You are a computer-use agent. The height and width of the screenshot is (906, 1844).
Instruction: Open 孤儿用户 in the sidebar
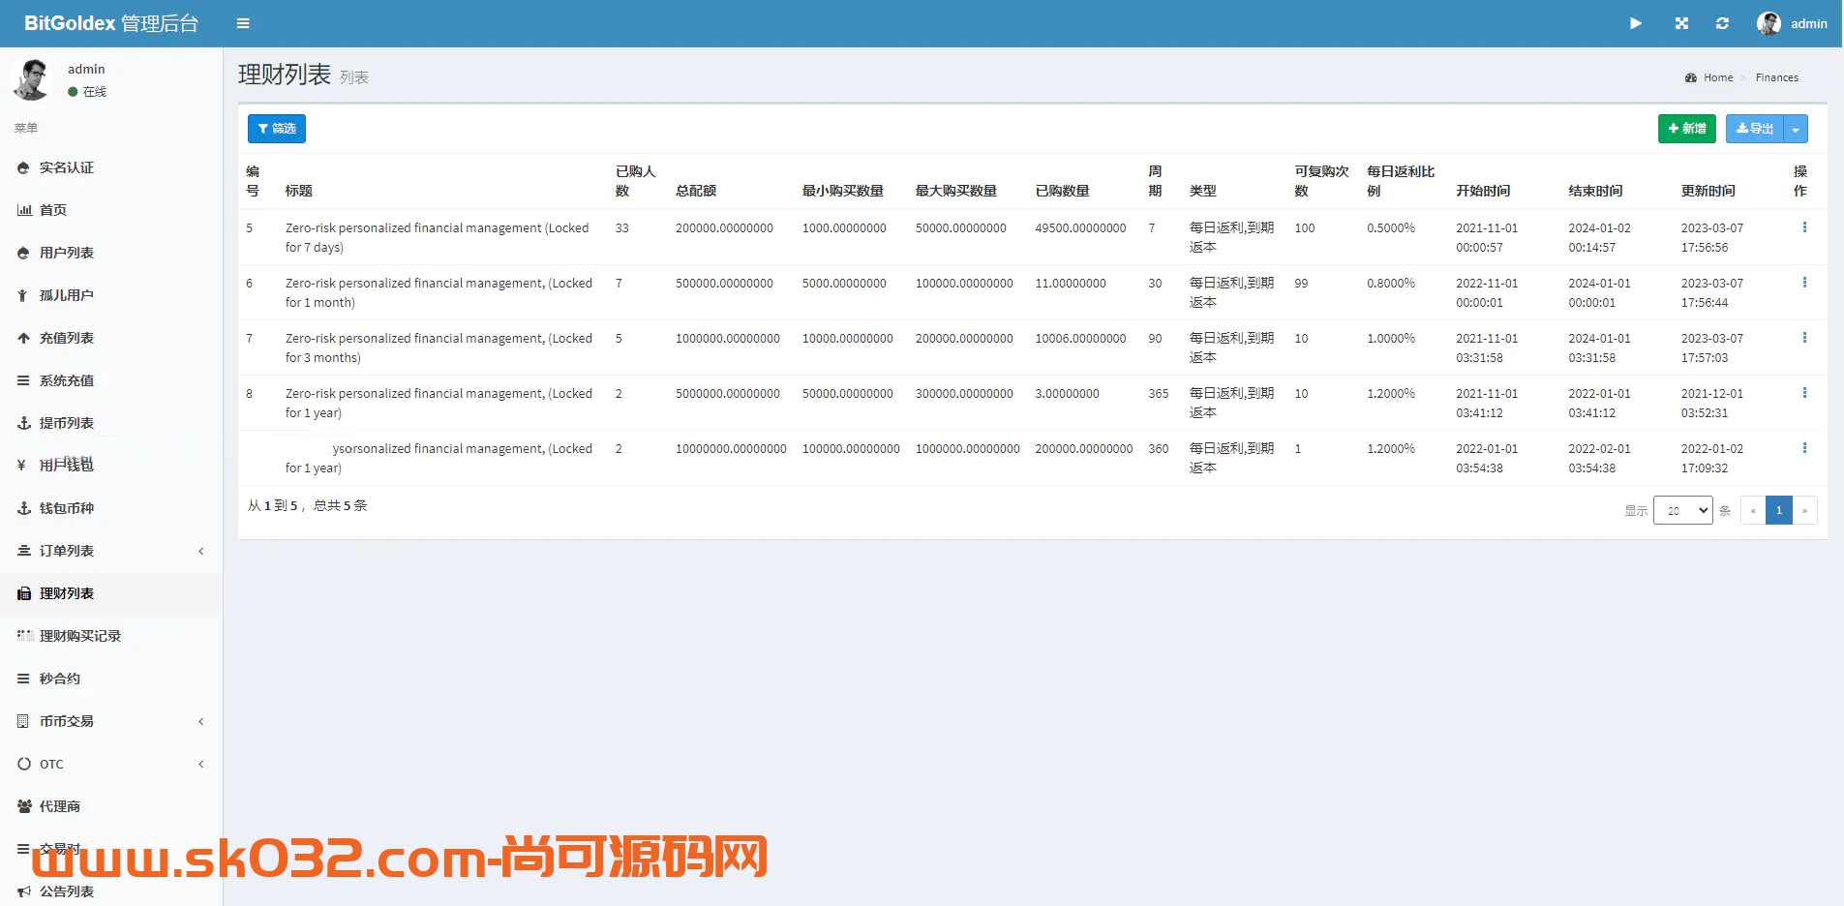coord(111,295)
